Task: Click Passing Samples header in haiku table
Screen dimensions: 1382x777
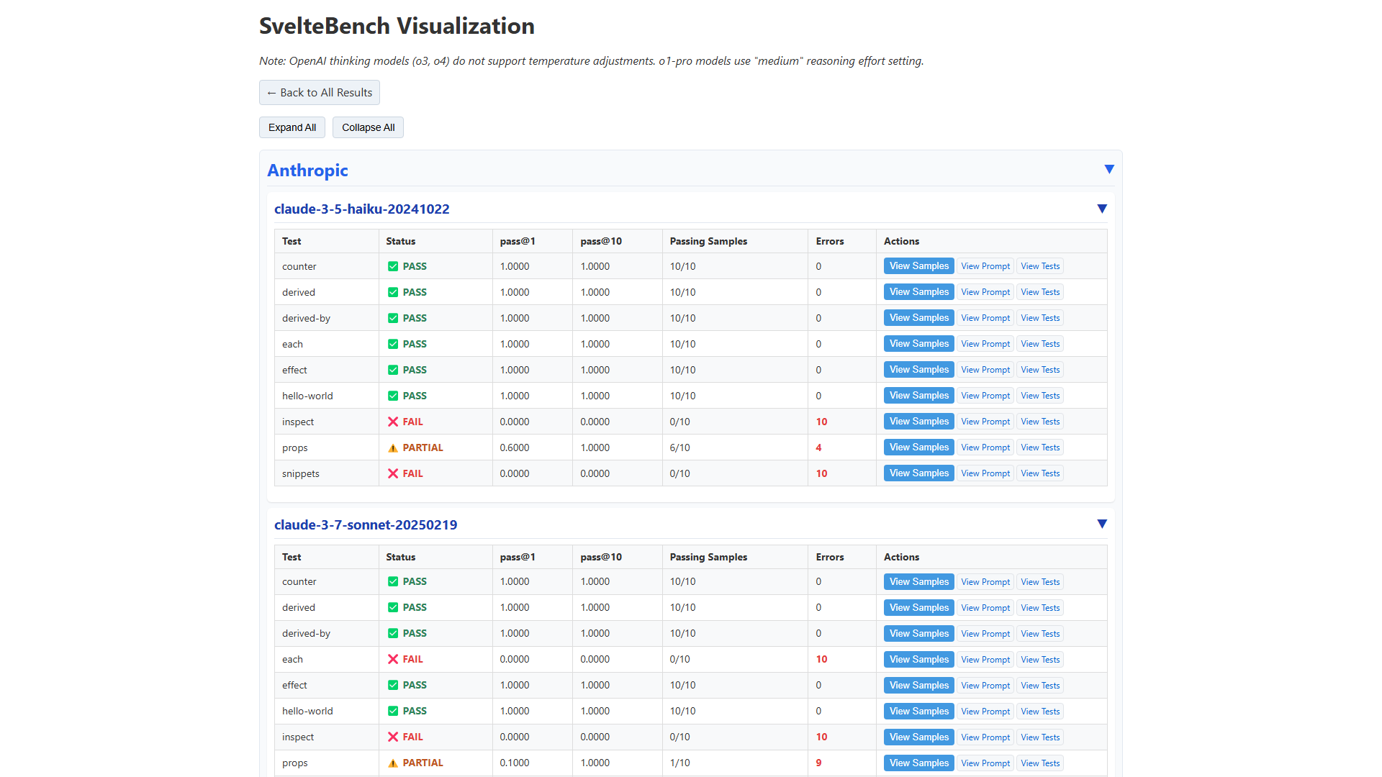Action: (x=708, y=241)
